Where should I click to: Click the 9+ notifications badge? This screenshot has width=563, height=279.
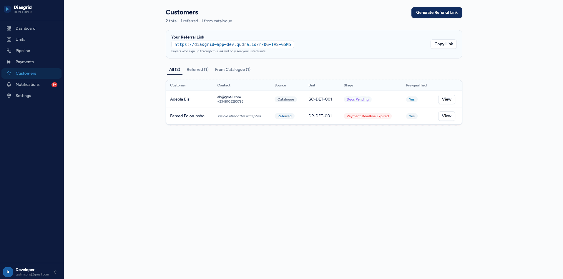[x=54, y=85]
